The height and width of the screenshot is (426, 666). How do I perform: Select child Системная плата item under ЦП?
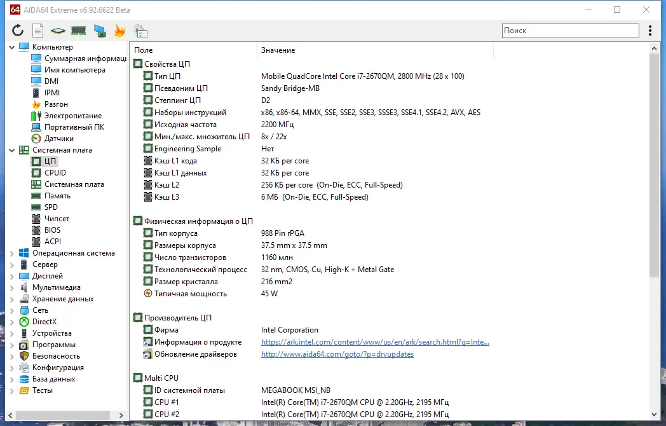[67, 184]
